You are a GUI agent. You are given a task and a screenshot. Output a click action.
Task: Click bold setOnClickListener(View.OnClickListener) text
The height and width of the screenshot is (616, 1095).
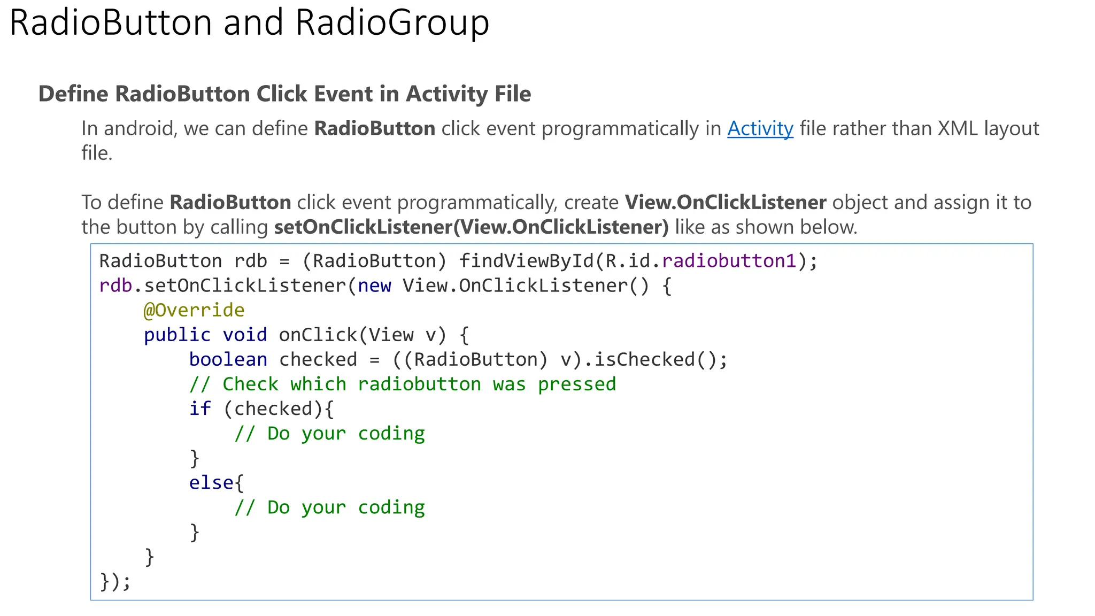tap(471, 227)
